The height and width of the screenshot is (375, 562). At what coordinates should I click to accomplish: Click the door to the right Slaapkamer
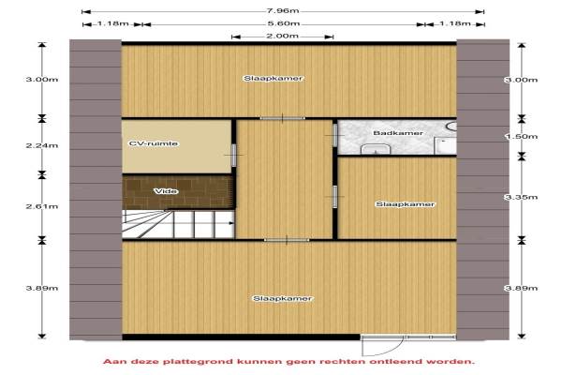click(x=334, y=195)
